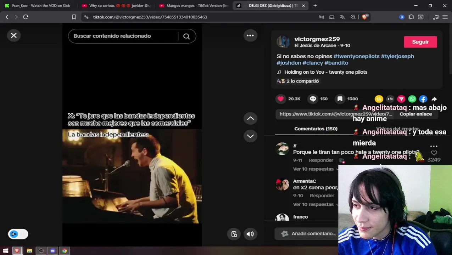Open the Brave Shields lion icon
The height and width of the screenshot is (255, 452).
coord(364,17)
